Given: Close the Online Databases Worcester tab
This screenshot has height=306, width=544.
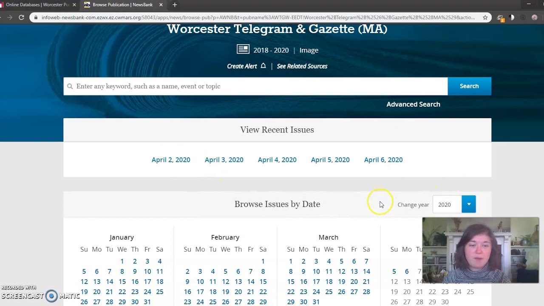Looking at the screenshot, I should tap(74, 5).
